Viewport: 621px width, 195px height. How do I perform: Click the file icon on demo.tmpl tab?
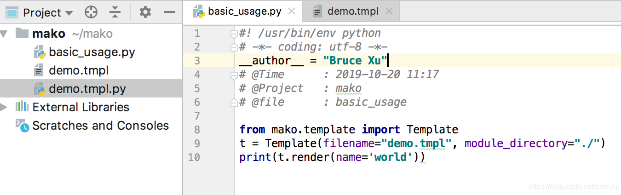coord(317,11)
